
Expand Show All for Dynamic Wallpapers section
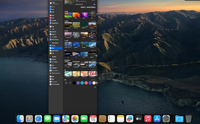point(94,11)
